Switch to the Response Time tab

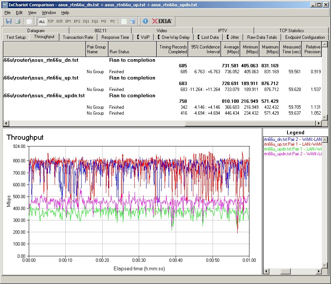tap(115, 37)
